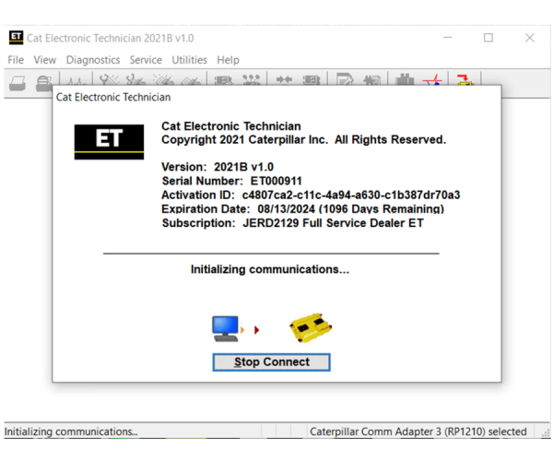Click the Print toolbar icon

18,84
